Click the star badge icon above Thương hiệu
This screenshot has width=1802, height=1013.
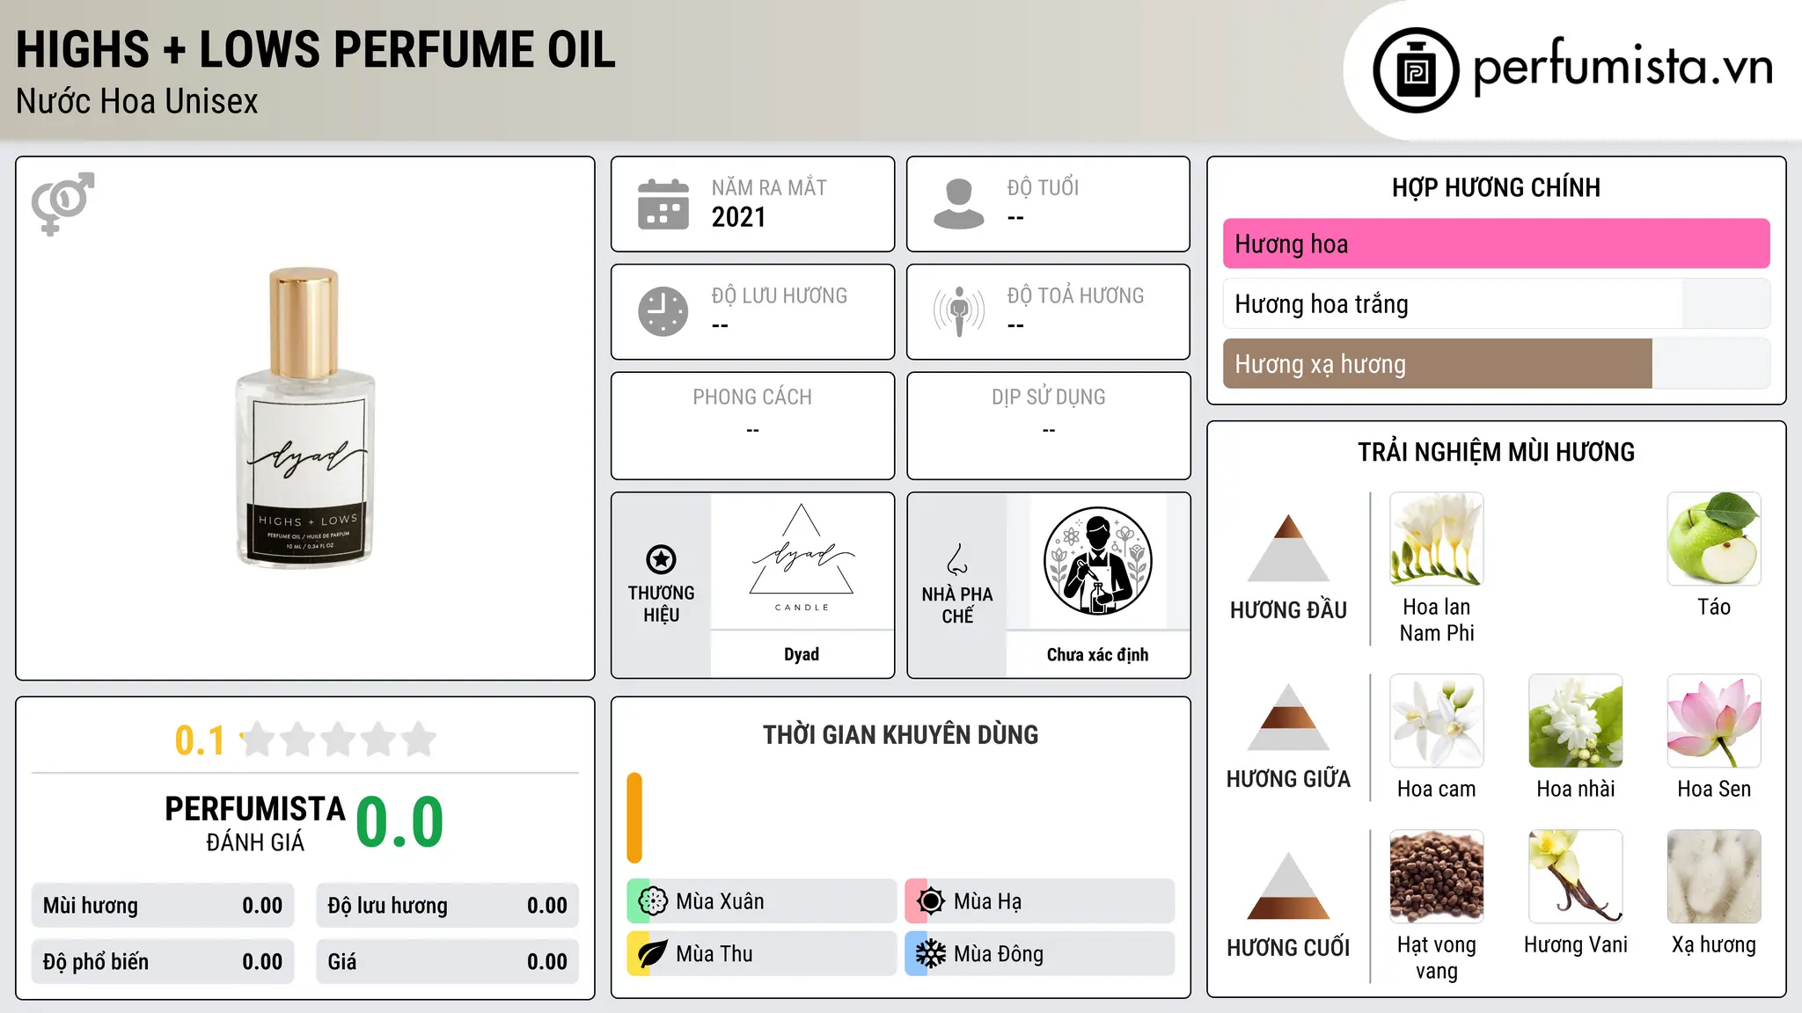pyautogui.click(x=661, y=559)
